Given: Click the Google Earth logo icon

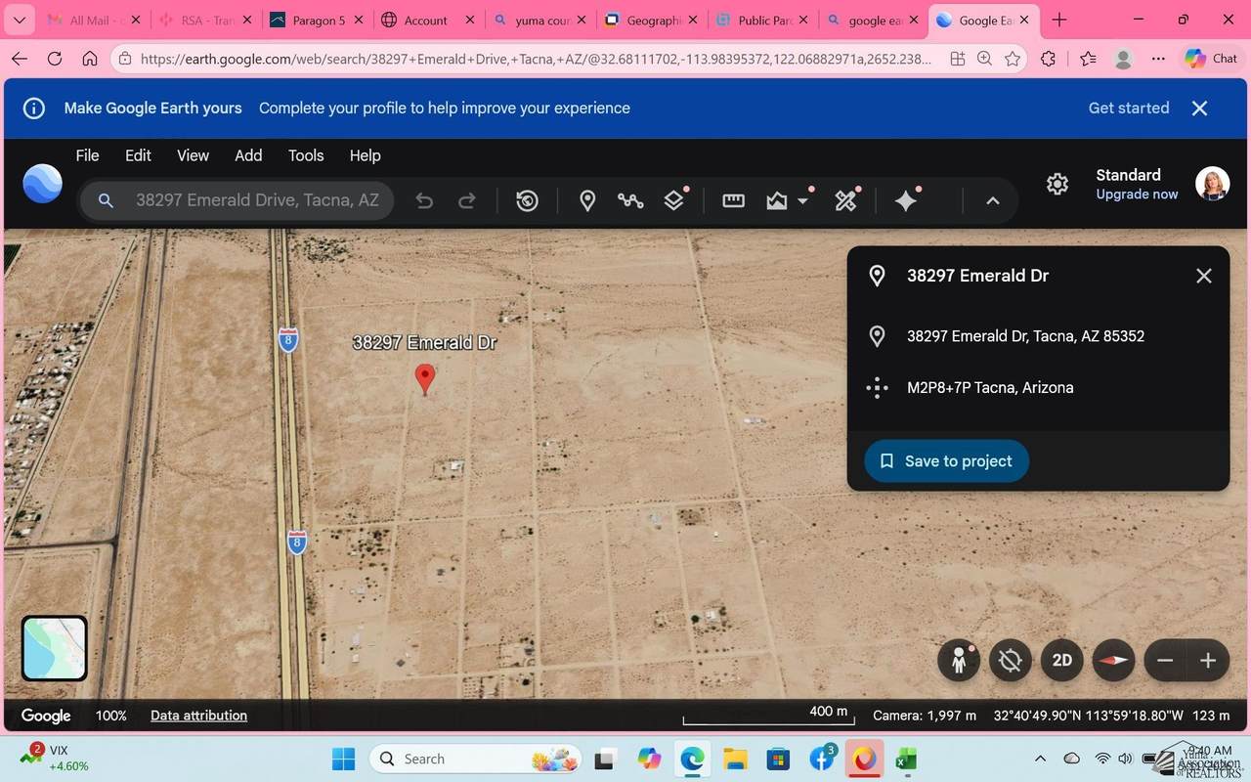Looking at the screenshot, I should click(x=43, y=184).
